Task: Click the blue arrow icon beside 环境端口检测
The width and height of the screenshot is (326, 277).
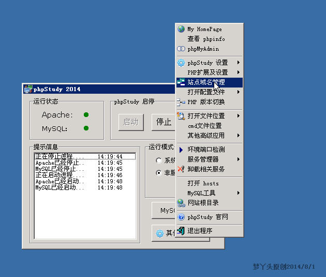Action: coord(181,150)
